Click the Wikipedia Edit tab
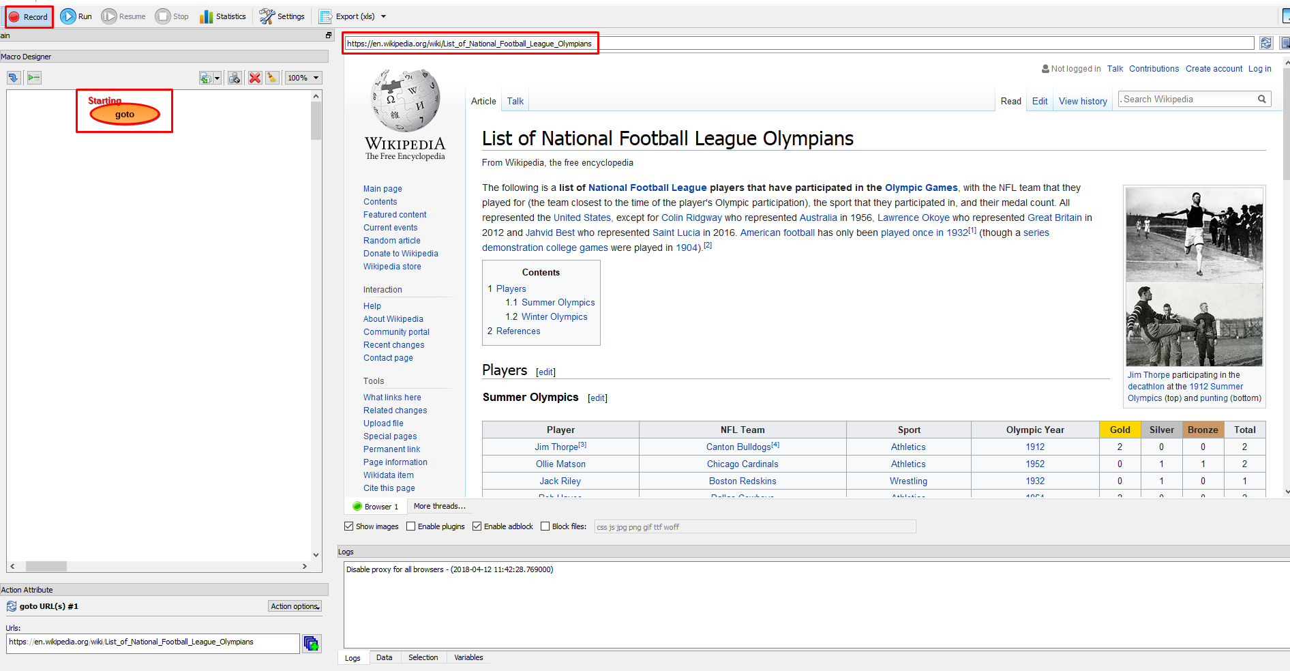This screenshot has width=1290, height=671. (1040, 101)
